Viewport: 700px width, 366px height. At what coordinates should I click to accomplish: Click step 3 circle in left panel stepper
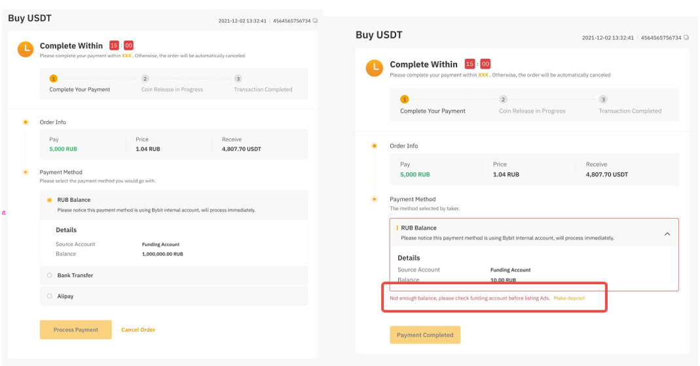[238, 79]
